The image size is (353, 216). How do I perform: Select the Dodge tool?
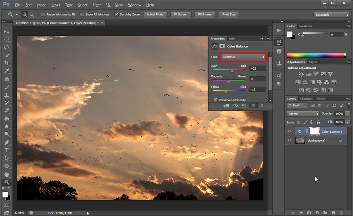click(7, 134)
